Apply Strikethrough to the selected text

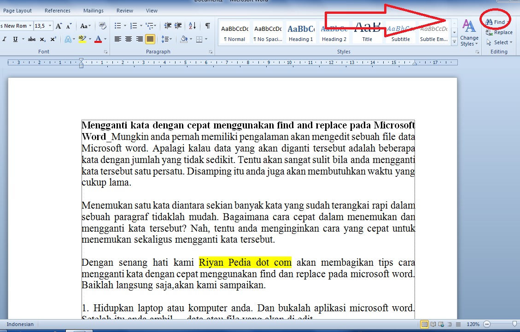(31, 39)
